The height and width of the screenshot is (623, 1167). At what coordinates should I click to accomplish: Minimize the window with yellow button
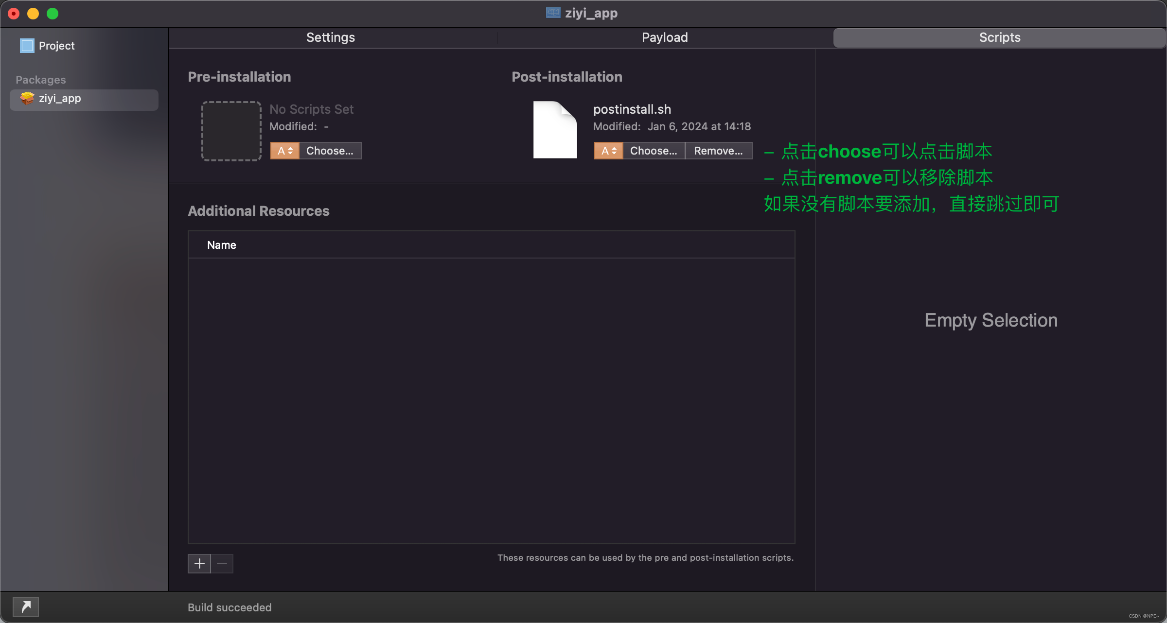(33, 14)
